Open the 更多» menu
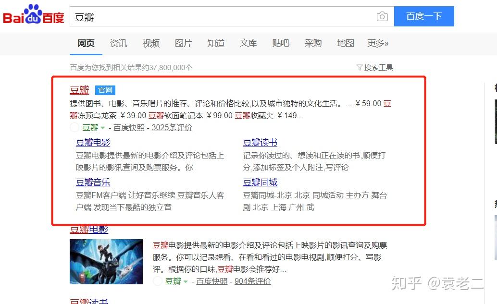 tap(378, 43)
